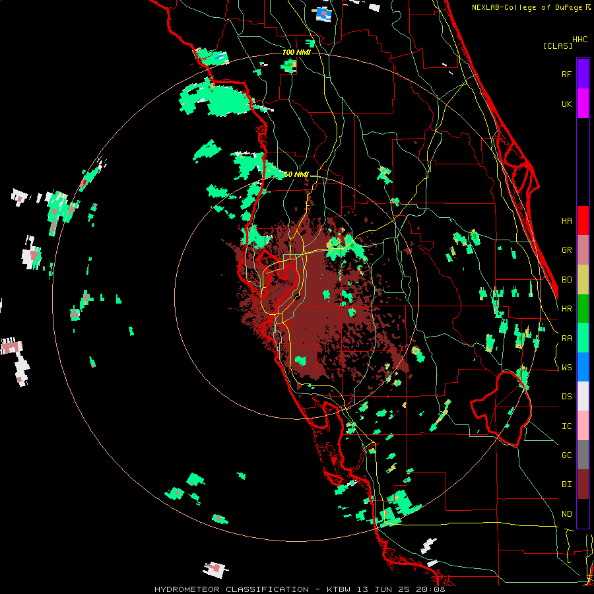The height and width of the screenshot is (594, 594).
Task: Click the HA red legend swatch
Action: point(583,220)
